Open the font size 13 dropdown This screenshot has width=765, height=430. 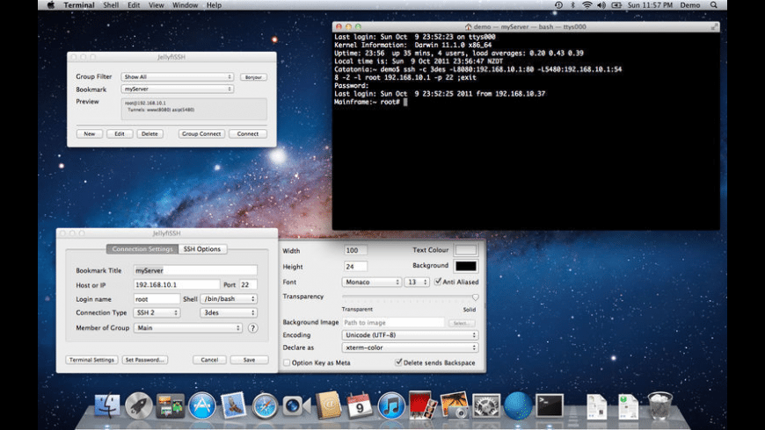417,282
